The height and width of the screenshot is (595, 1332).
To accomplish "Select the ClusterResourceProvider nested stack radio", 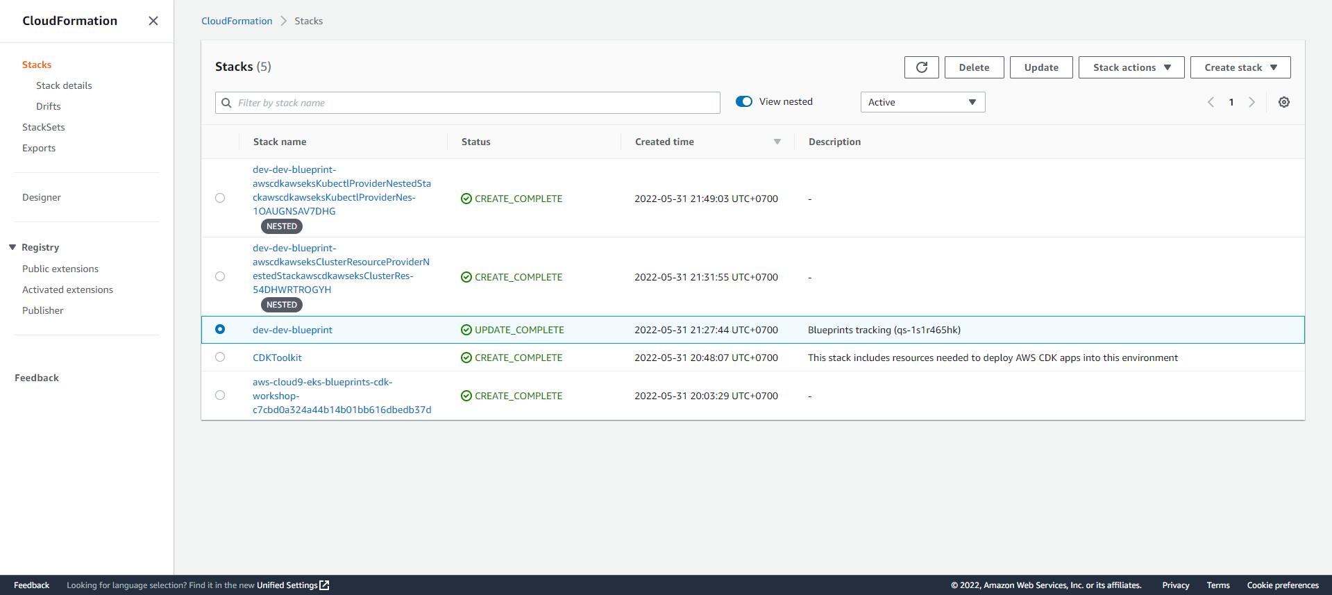I will [220, 276].
